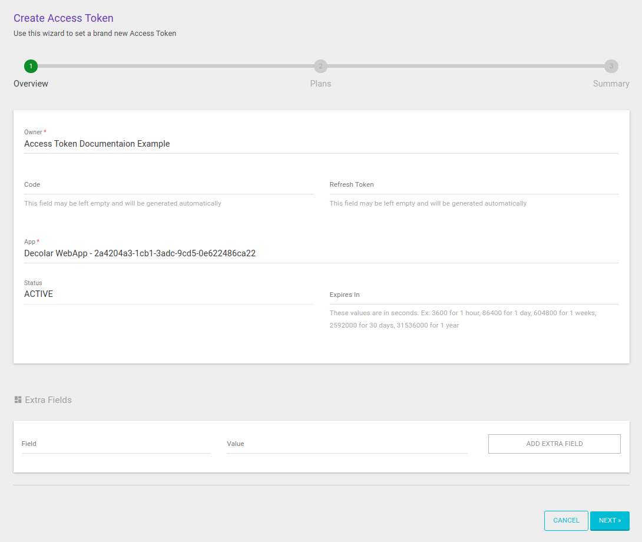
Task: Click the Extra Fields grid icon
Action: point(17,399)
